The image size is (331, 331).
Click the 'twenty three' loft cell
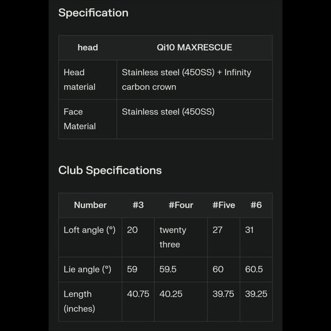pyautogui.click(x=173, y=237)
